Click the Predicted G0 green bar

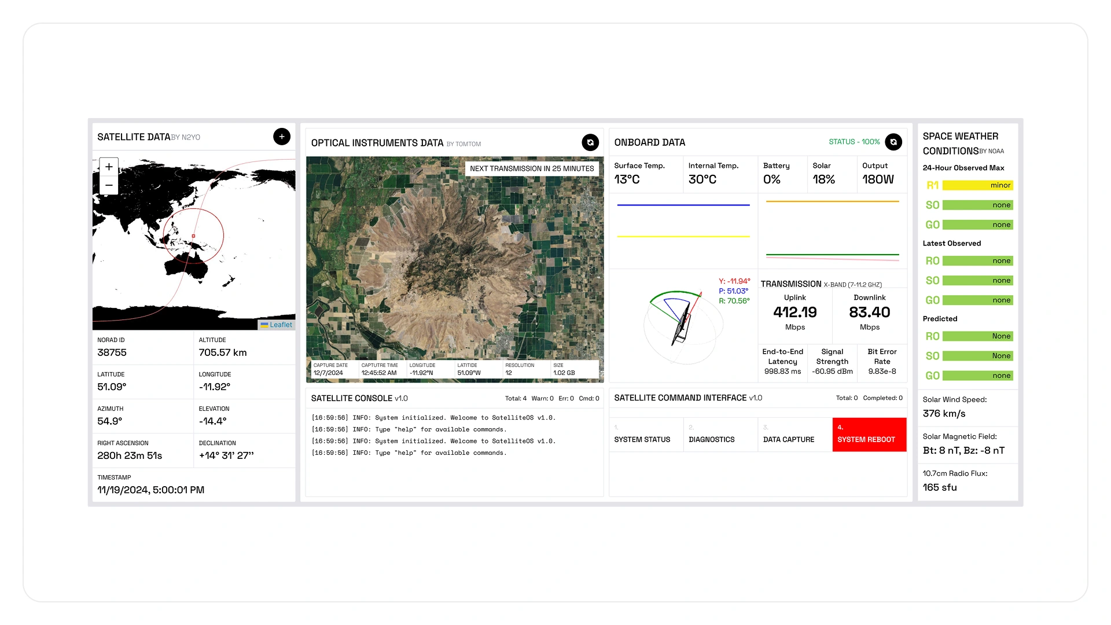point(977,376)
